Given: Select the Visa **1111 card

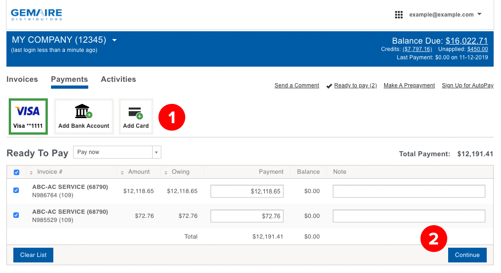Looking at the screenshot, I should pyautogui.click(x=28, y=116).
